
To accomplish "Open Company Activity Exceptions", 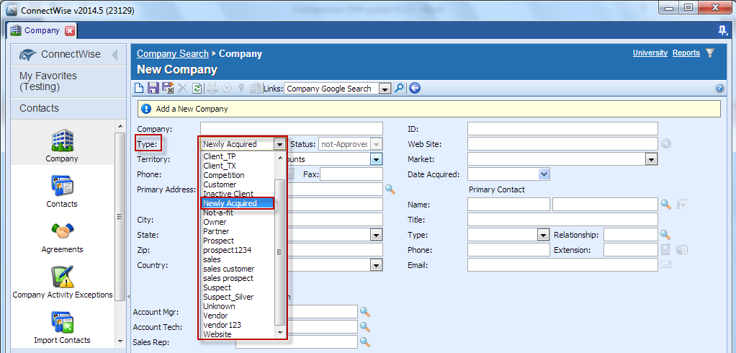I will [x=63, y=282].
